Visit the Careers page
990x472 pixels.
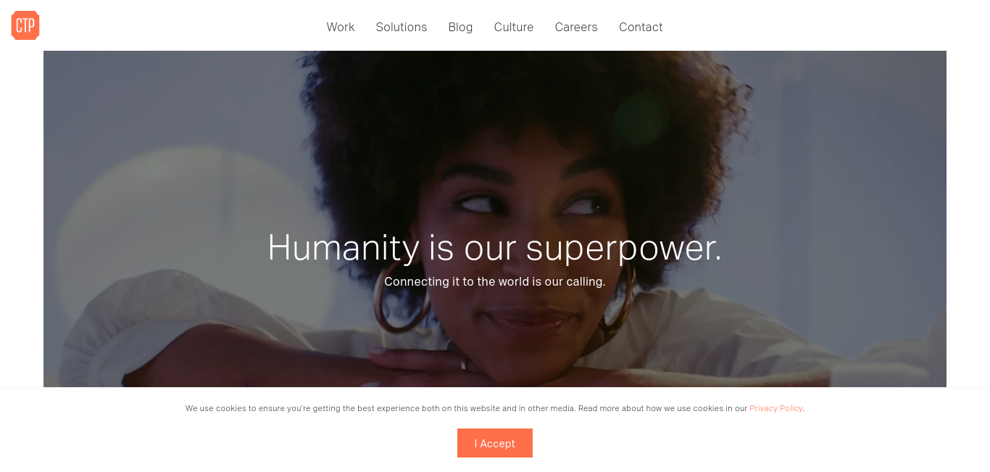576,27
